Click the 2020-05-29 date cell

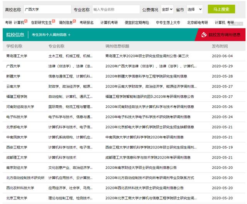(x=222, y=66)
